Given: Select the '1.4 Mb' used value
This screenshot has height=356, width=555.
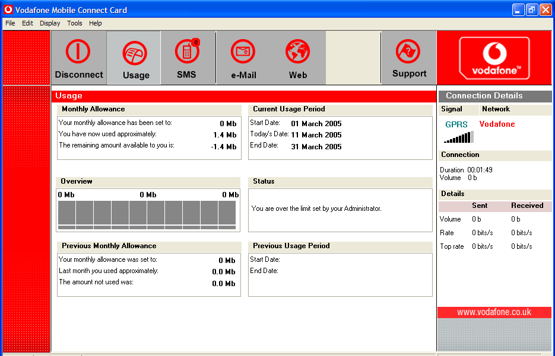Looking at the screenshot, I should pyautogui.click(x=225, y=135).
